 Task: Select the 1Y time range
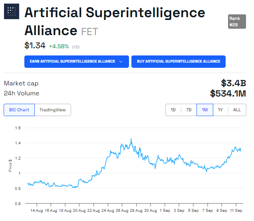click(x=220, y=110)
